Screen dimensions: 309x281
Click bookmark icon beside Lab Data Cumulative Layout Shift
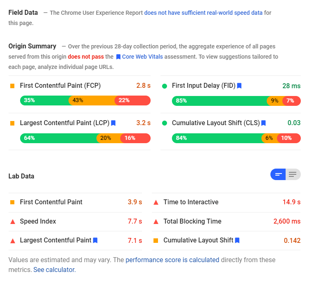pos(237,240)
